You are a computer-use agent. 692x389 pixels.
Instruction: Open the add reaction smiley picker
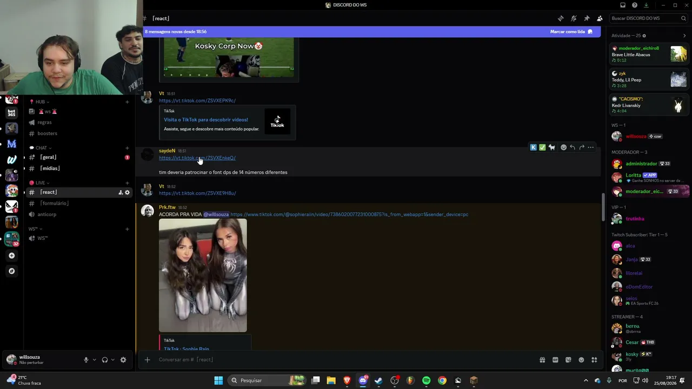click(x=563, y=147)
